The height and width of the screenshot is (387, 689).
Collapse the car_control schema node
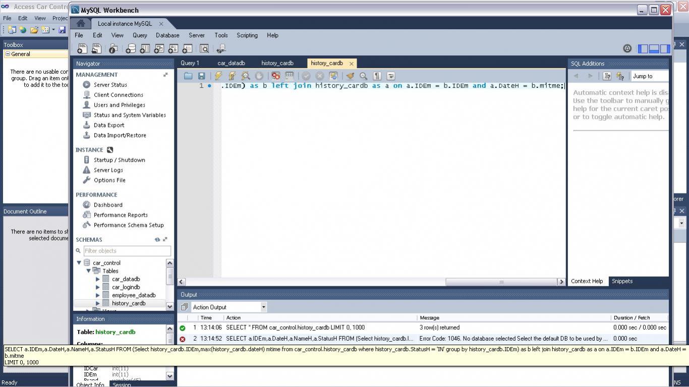[x=79, y=263]
